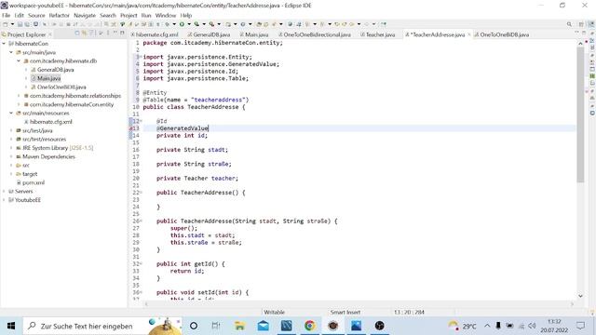
Task: Open the Navigate menu
Action: pos(85,15)
